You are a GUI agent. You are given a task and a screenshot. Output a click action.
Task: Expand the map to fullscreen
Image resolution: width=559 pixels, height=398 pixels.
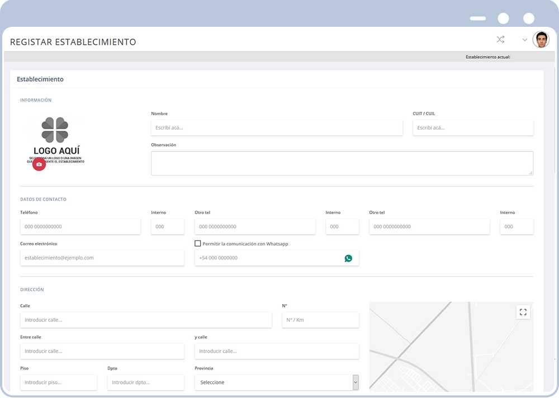click(523, 312)
